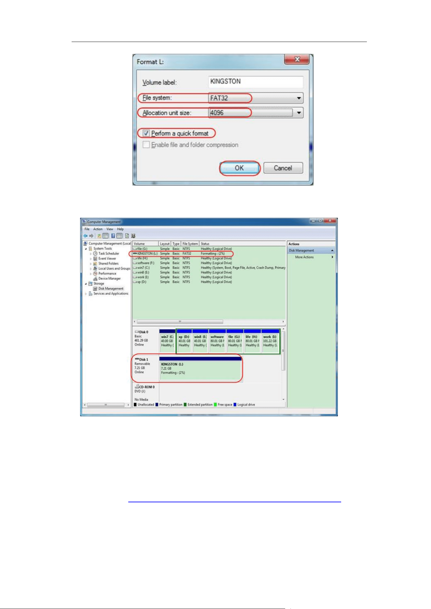
Task: Expand the Event Viewer tree node
Action: click(x=91, y=259)
